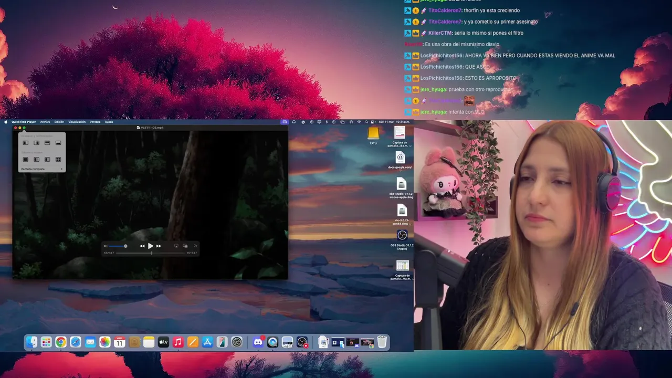Click the current time readout in player
Image resolution: width=672 pixels, height=378 pixels.
(109, 253)
